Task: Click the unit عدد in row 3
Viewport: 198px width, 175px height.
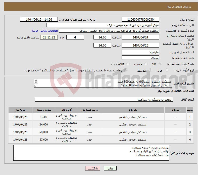Action: coord(89,132)
